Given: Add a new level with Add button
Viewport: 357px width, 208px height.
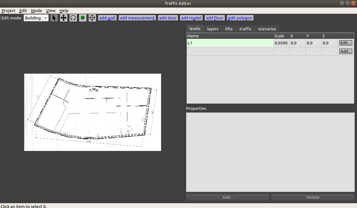Looking at the screenshot, I should point(345,51).
